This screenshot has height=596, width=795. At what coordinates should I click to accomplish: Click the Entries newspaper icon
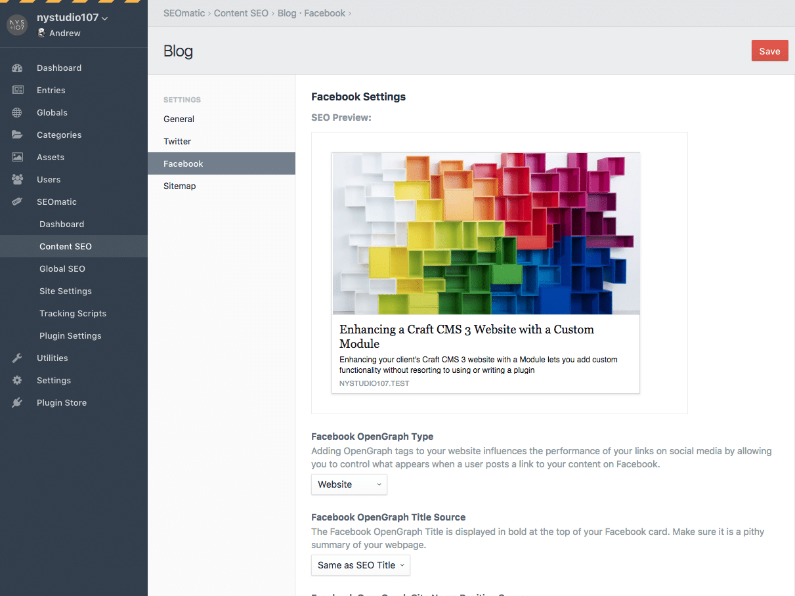click(x=17, y=90)
